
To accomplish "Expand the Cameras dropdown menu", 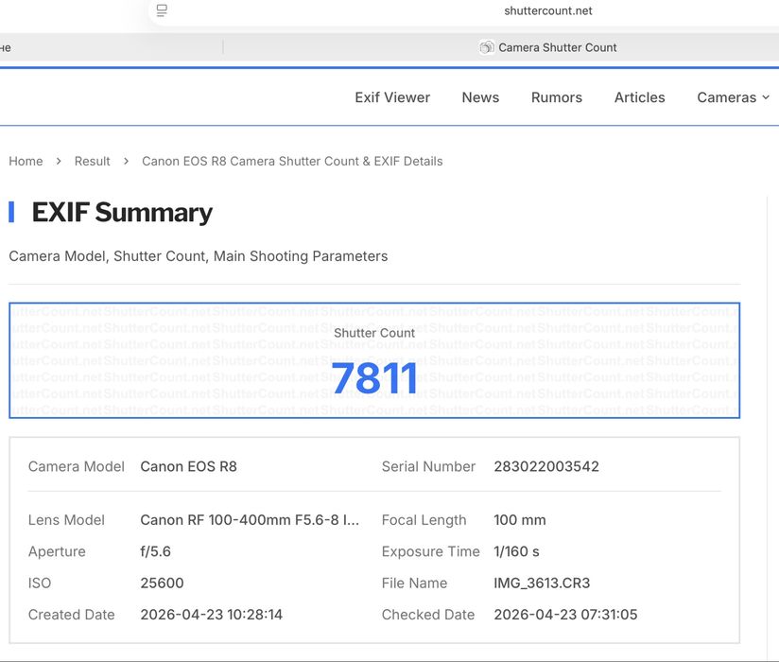I will pos(733,97).
